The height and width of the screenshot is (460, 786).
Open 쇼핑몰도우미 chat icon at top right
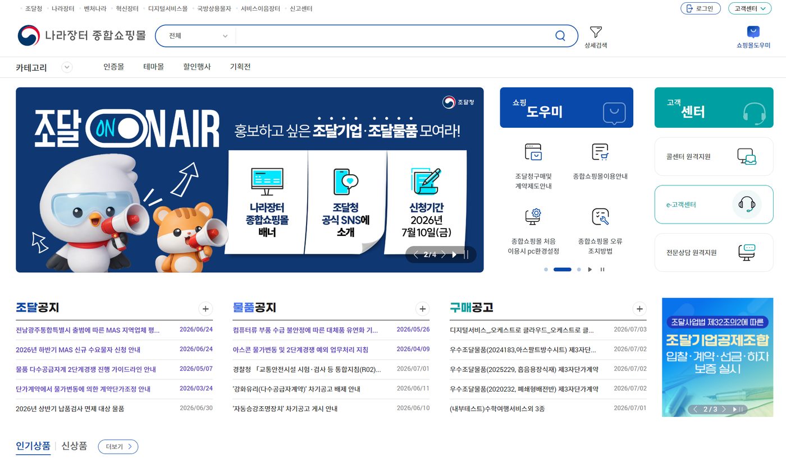point(753,32)
